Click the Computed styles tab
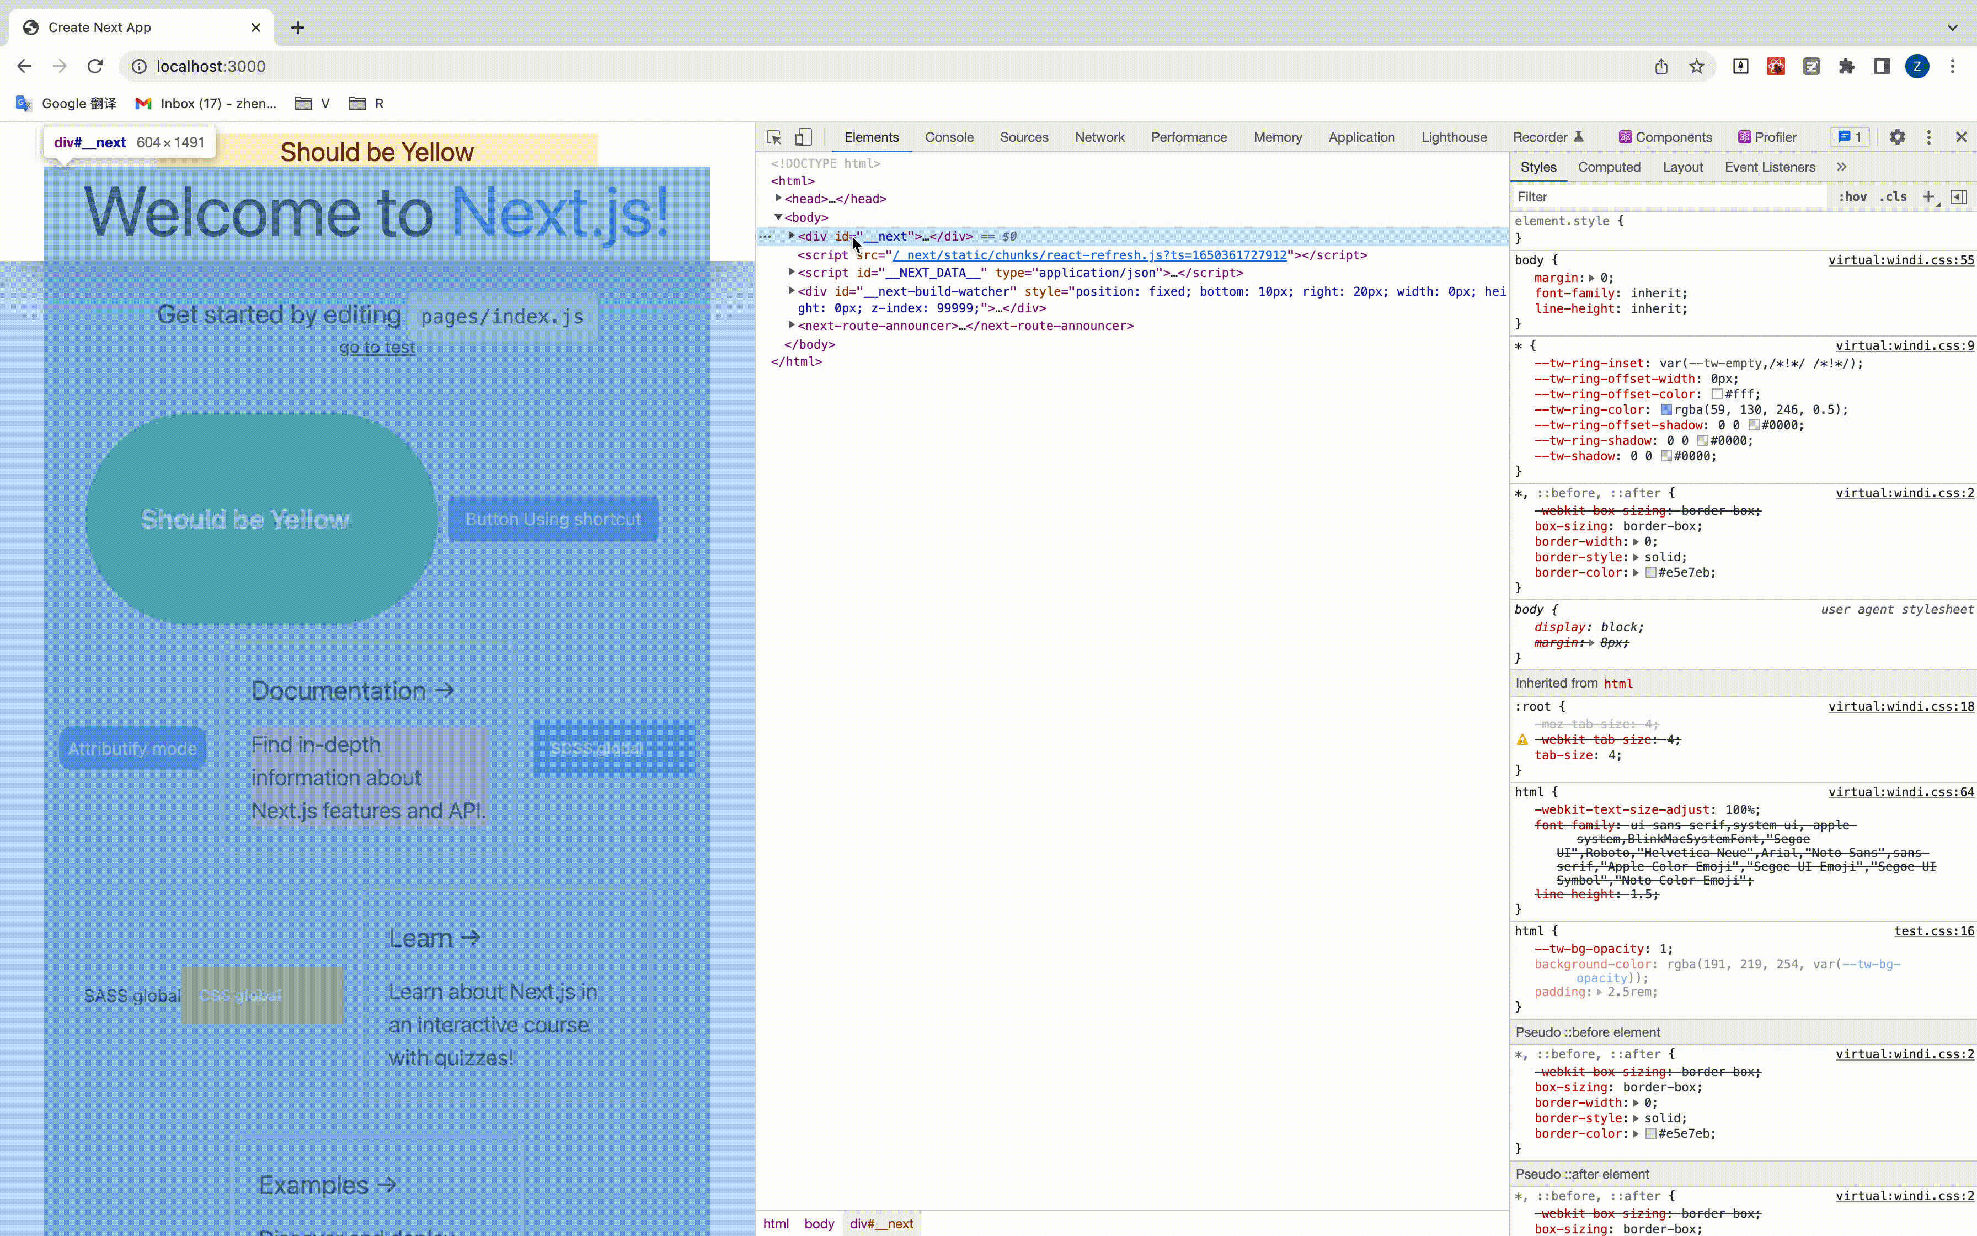The image size is (1977, 1236). click(1609, 167)
